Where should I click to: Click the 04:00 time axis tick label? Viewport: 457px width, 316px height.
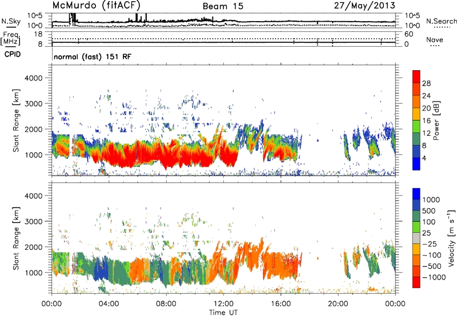tap(109, 304)
